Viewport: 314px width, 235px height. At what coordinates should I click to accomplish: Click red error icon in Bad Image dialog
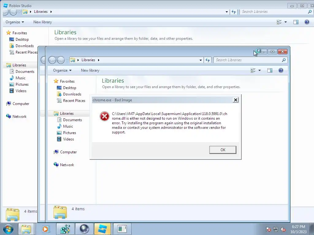(x=105, y=116)
